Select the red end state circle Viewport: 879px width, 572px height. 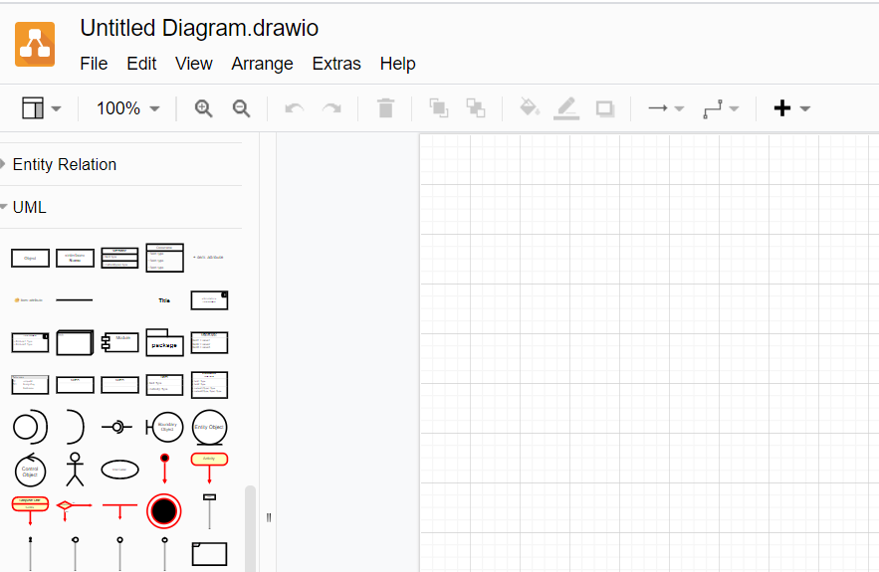click(x=163, y=511)
